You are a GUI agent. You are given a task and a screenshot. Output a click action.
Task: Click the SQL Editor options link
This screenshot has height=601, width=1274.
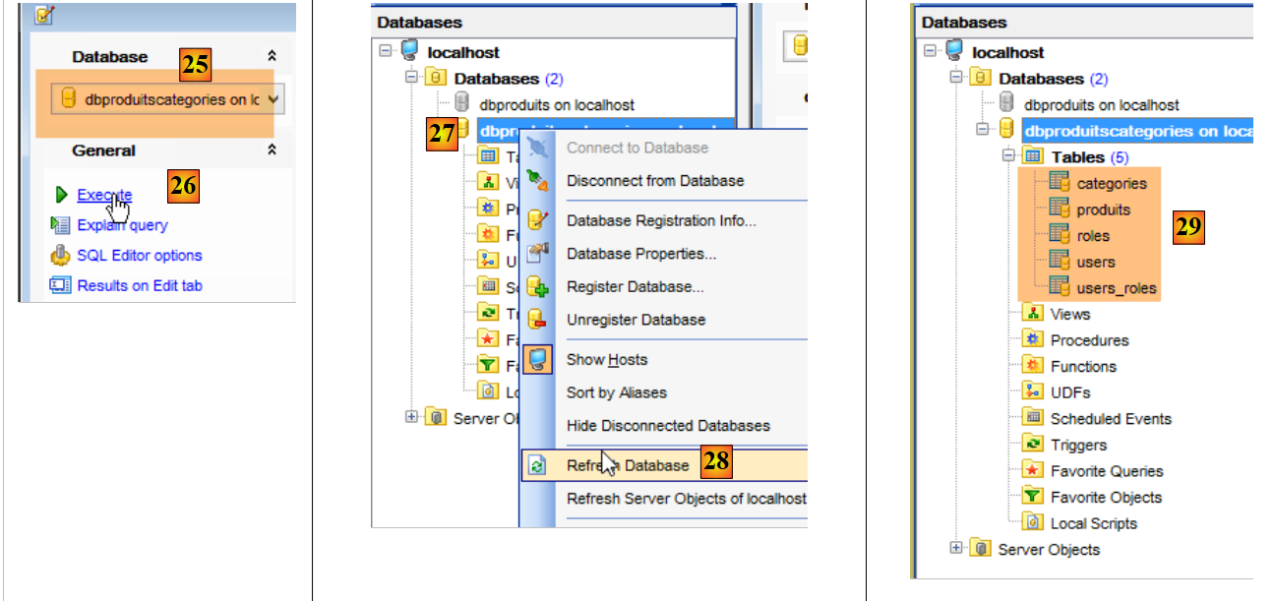click(x=139, y=256)
